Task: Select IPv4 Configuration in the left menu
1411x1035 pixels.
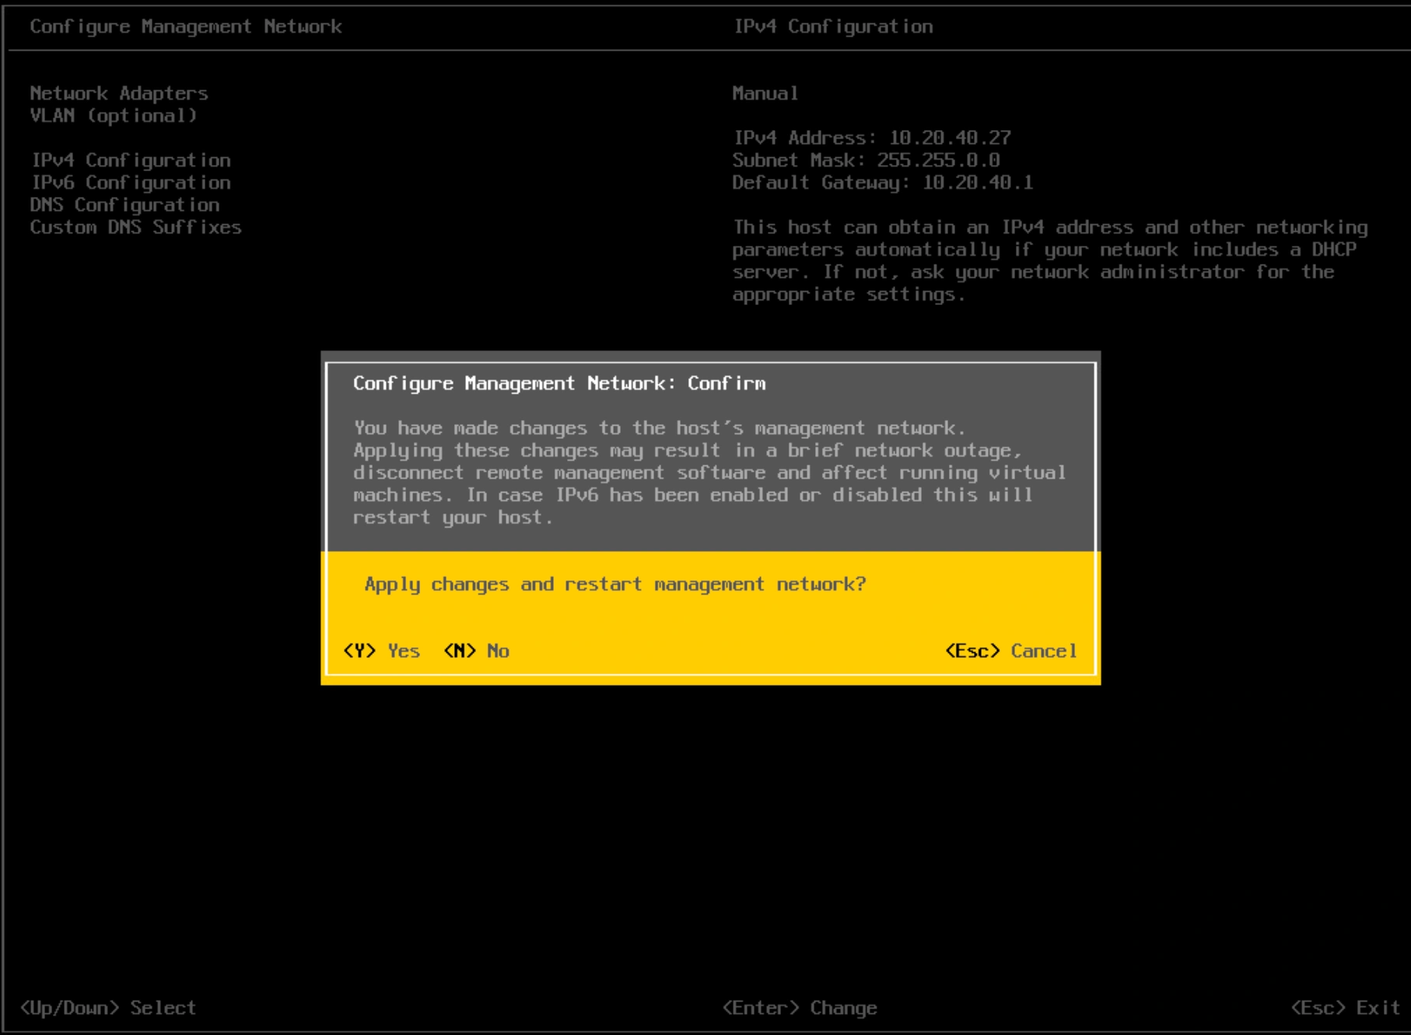Action: pyautogui.click(x=131, y=161)
